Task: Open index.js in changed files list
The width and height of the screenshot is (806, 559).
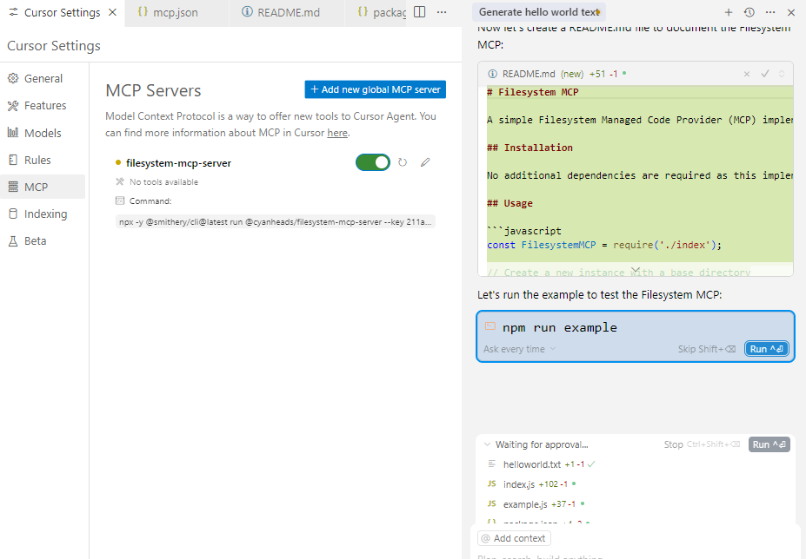Action: pyautogui.click(x=519, y=484)
